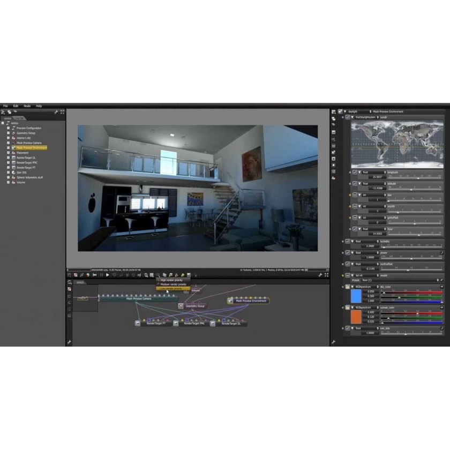The height and width of the screenshot is (450, 450).
Task: Click the top icon in inspector side strip
Action: point(333,111)
